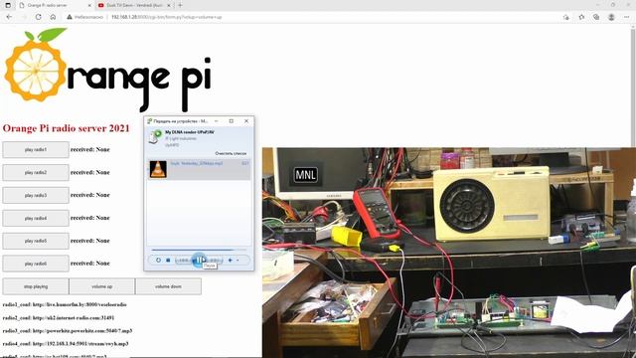Open the browser profile icon
Screen dimensions: 636x358
[x=611, y=17]
